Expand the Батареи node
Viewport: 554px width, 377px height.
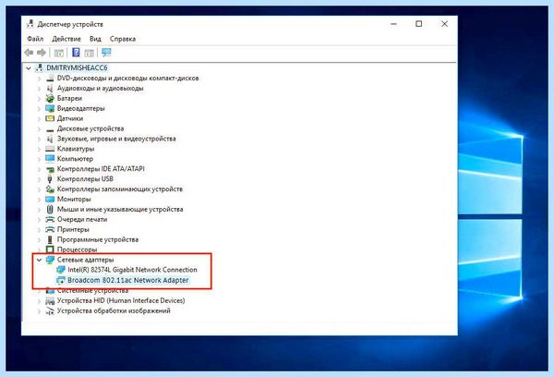[x=39, y=98]
